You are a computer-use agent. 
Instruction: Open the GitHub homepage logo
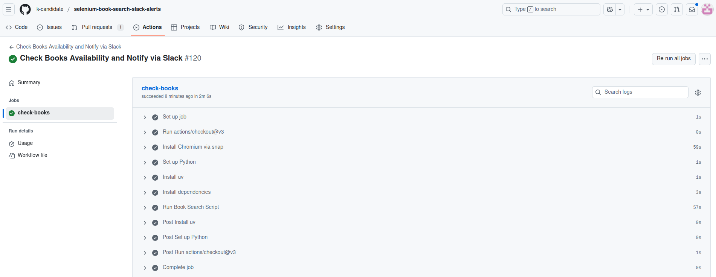[25, 9]
